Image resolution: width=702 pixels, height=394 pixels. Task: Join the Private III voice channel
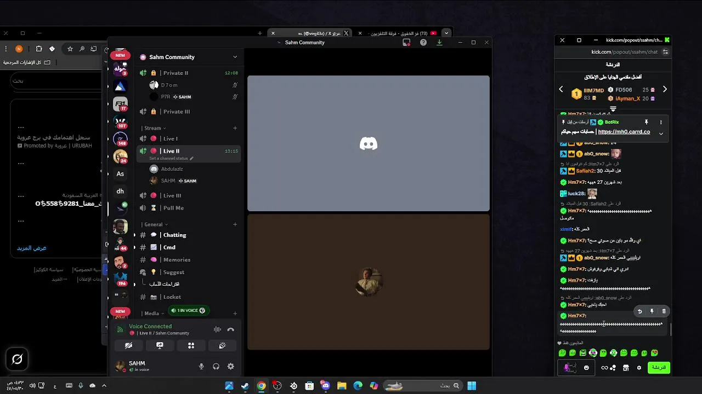[x=189, y=112]
